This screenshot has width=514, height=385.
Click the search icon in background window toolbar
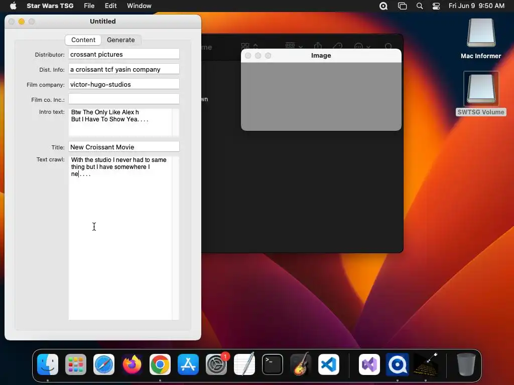[x=389, y=47]
